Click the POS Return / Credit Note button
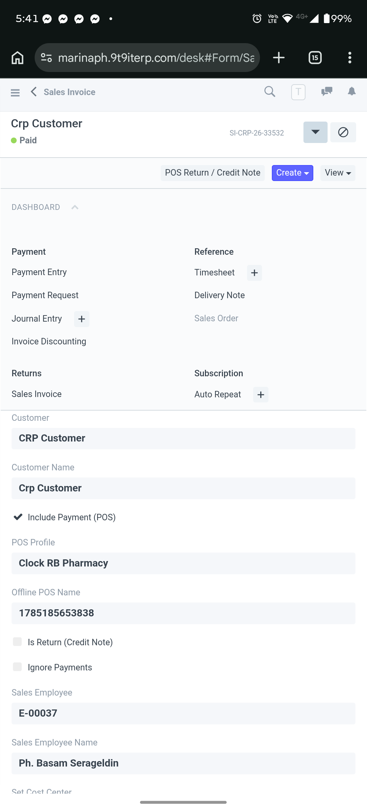367x811 pixels. pyautogui.click(x=213, y=173)
